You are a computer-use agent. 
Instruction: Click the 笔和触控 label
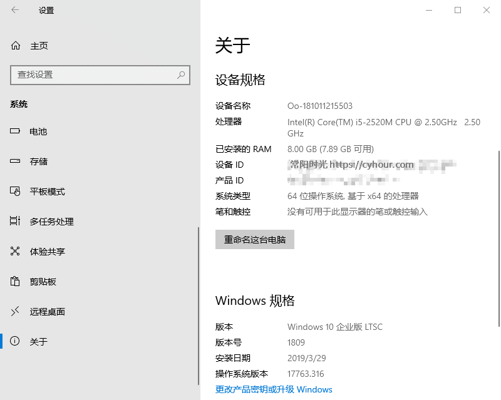(233, 212)
